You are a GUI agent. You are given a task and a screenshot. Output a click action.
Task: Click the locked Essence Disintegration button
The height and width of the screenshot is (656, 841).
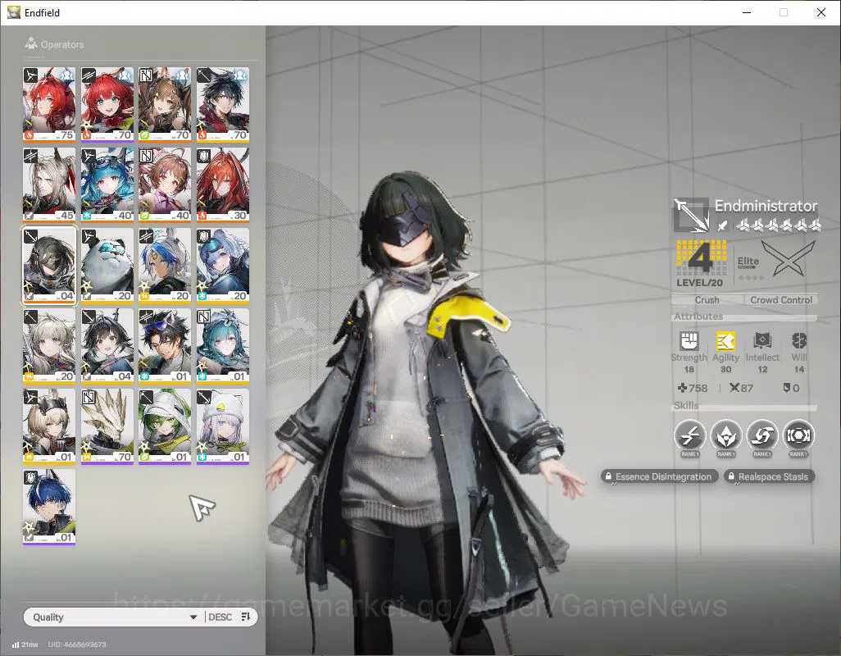point(659,476)
